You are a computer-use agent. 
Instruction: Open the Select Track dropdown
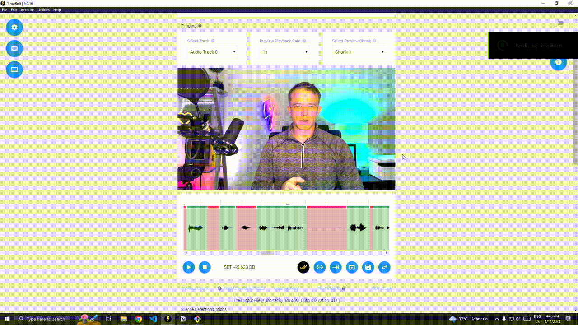[x=212, y=52]
